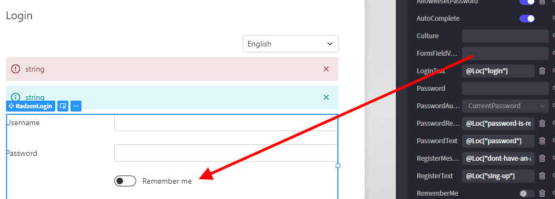This screenshot has width=555, height=199.
Task: Edit the LoginText @Loc["login"] field
Action: (x=498, y=71)
